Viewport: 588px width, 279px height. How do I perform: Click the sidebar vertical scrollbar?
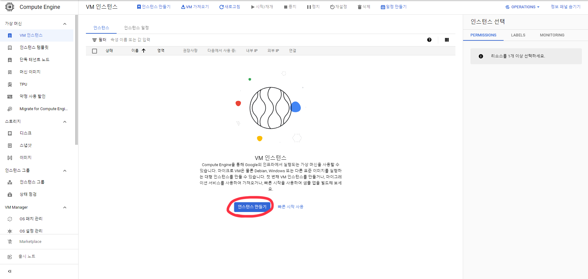click(x=76, y=80)
